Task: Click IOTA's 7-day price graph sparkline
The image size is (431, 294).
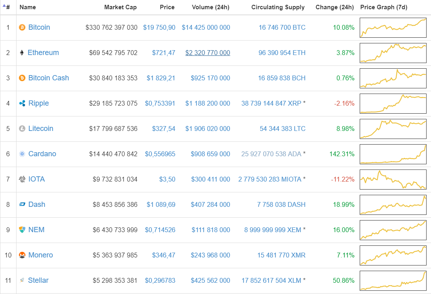Action: click(x=393, y=180)
